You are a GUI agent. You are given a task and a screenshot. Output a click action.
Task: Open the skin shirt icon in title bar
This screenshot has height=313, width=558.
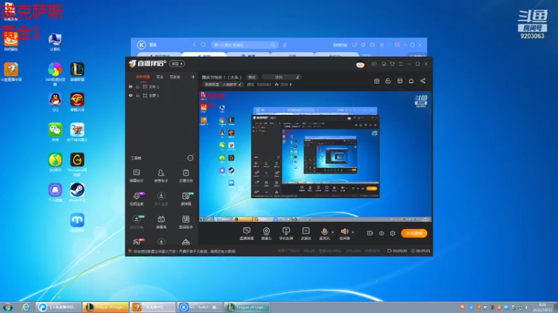point(392,64)
